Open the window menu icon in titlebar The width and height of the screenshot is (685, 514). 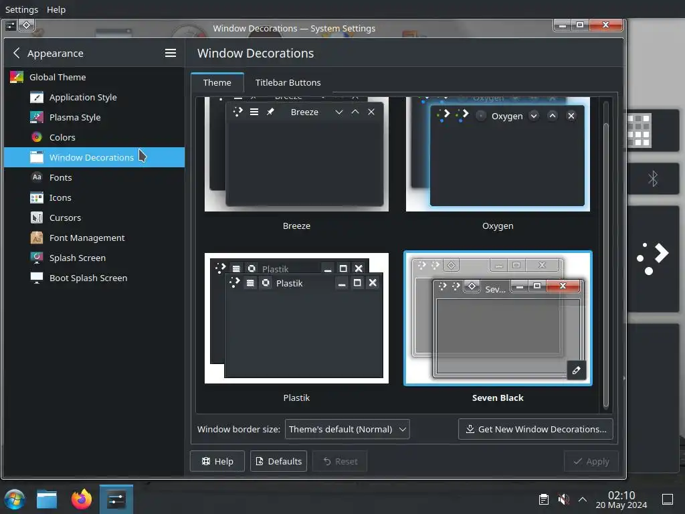(x=11, y=26)
